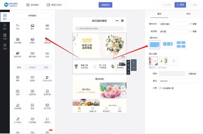Click the undo arrow in the dark floating panel
The width and height of the screenshot is (203, 134).
pyautogui.click(x=134, y=62)
